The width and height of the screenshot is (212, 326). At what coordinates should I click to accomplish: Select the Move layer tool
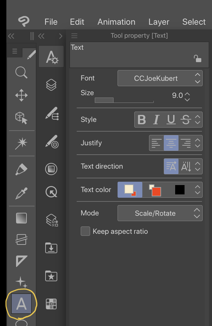point(21,95)
